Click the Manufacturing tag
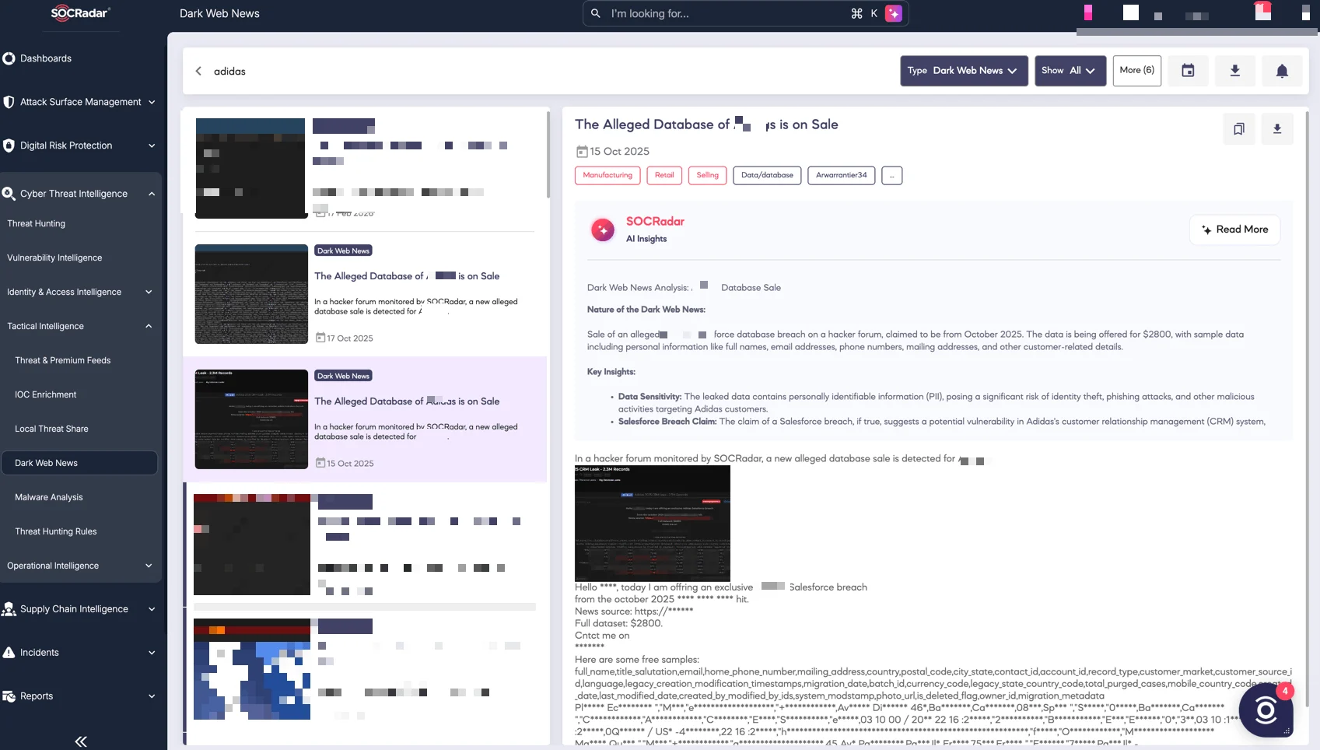This screenshot has height=750, width=1320. pos(607,176)
